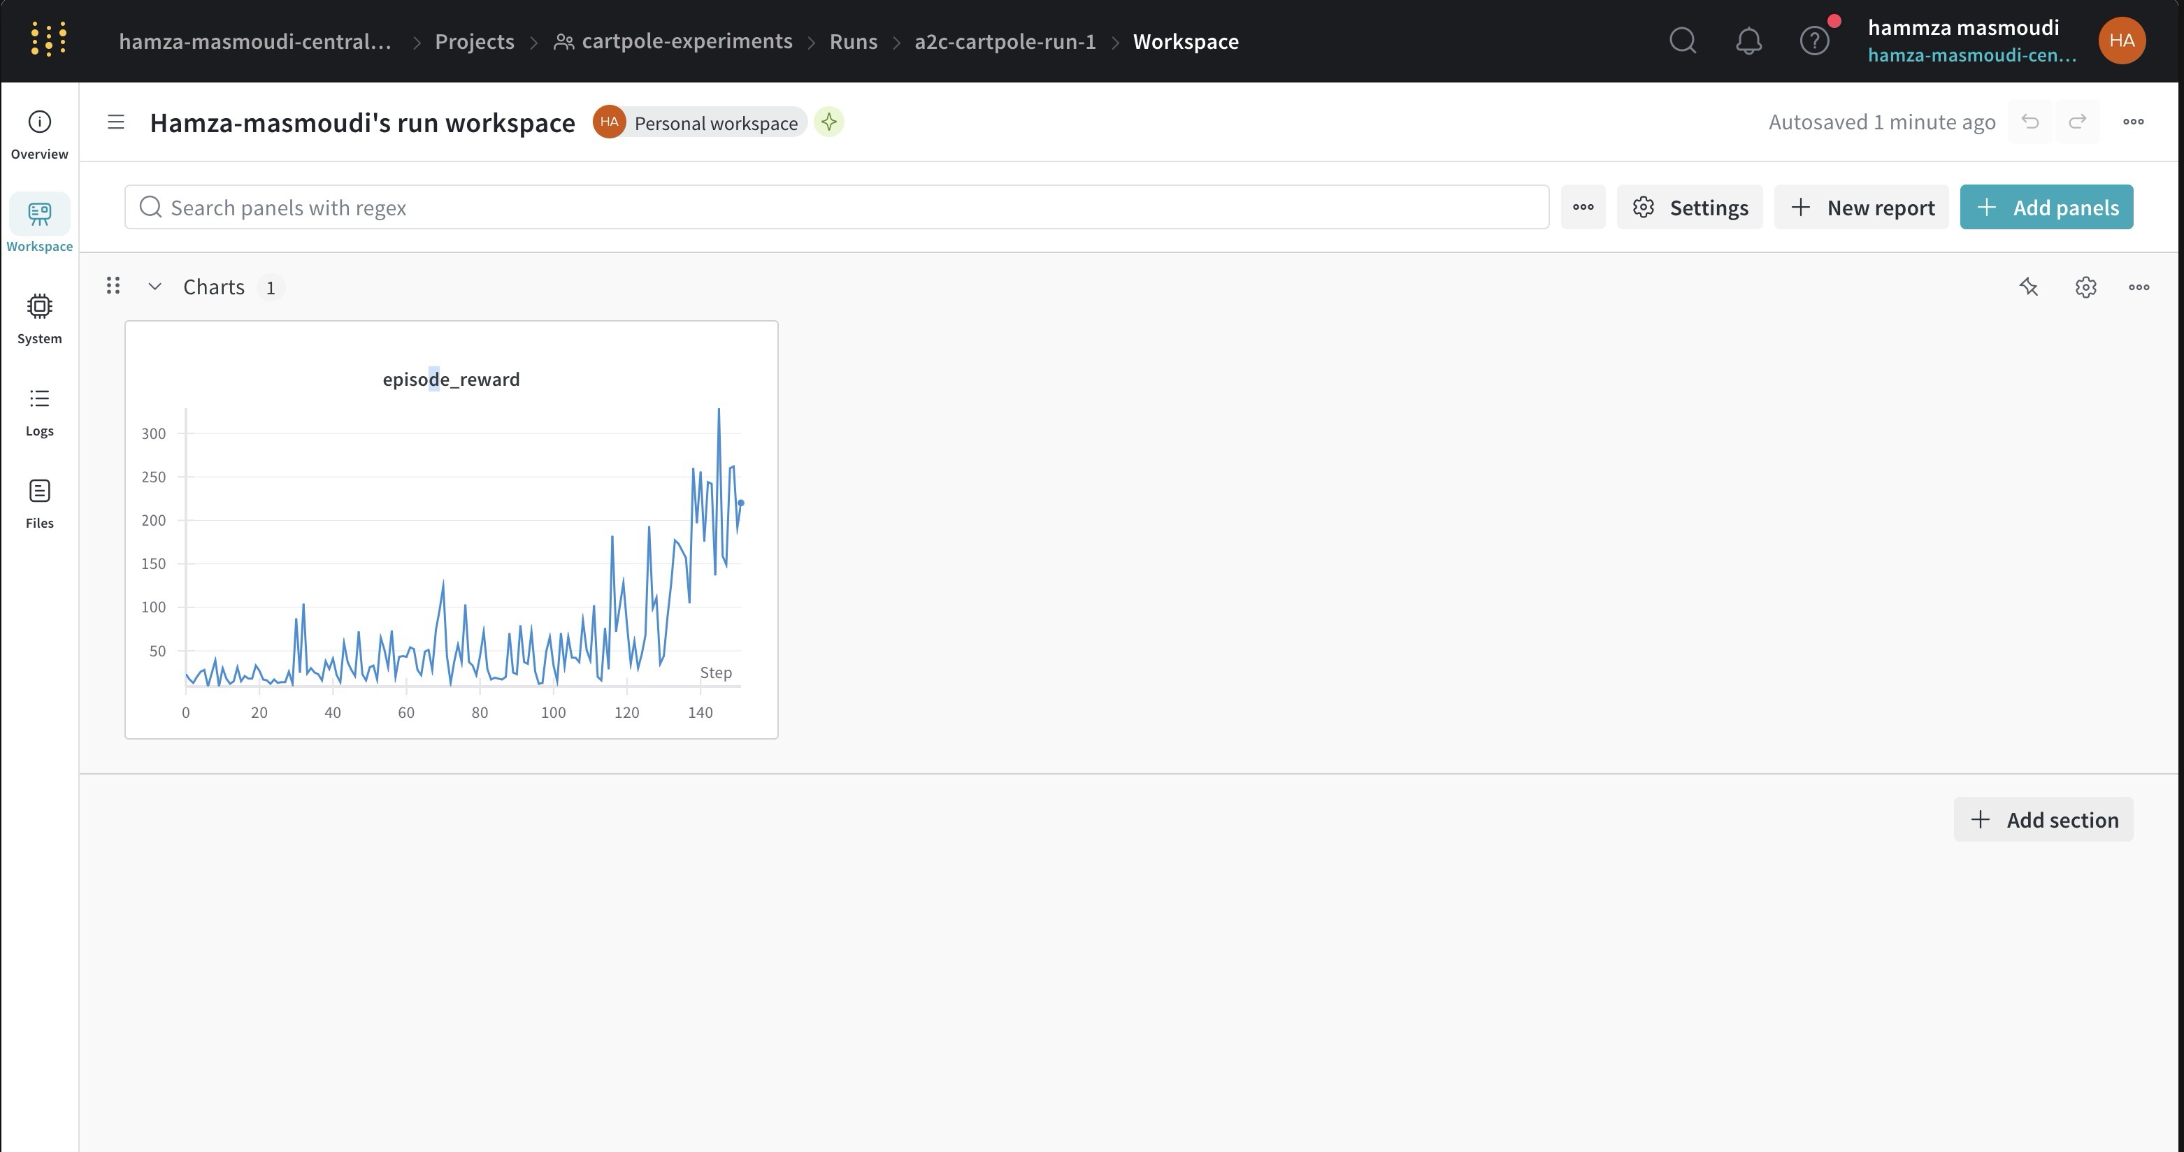Open the help question mark icon

[x=1814, y=41]
